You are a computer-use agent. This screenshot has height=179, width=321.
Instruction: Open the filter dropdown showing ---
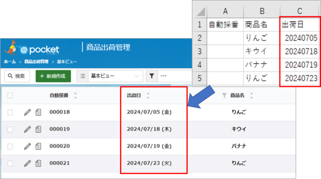[175, 76]
